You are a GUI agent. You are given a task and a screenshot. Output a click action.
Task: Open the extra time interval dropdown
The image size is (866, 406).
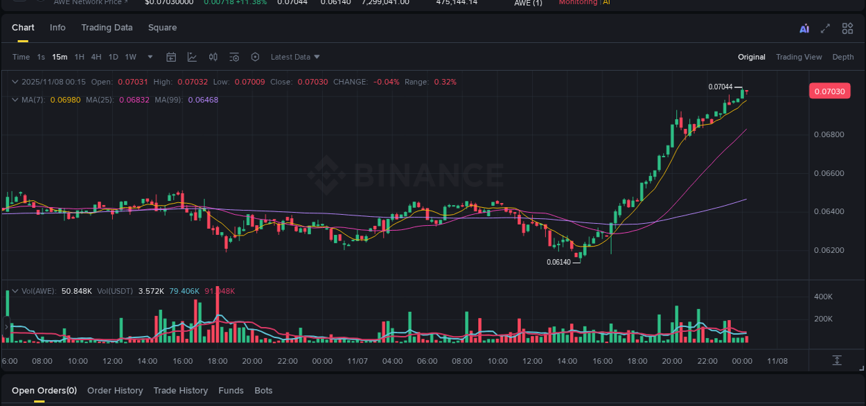click(x=150, y=57)
